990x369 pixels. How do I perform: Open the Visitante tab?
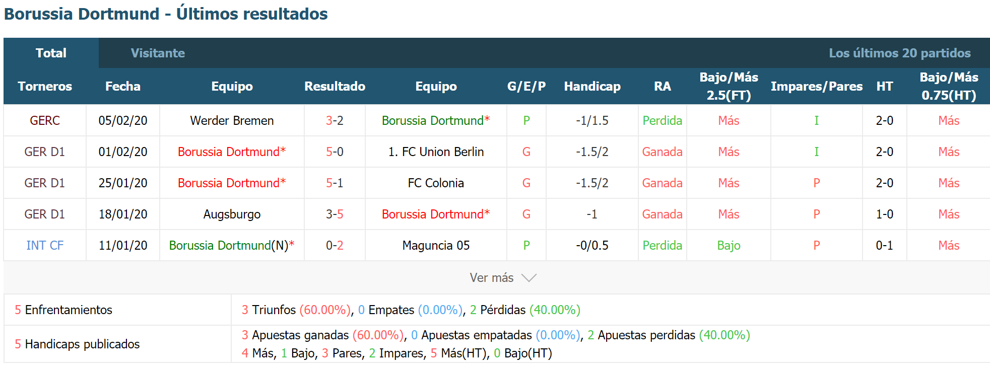coord(158,53)
